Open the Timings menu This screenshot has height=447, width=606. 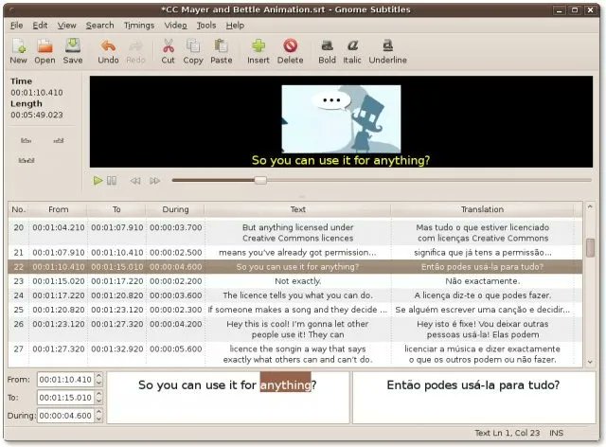pos(139,26)
